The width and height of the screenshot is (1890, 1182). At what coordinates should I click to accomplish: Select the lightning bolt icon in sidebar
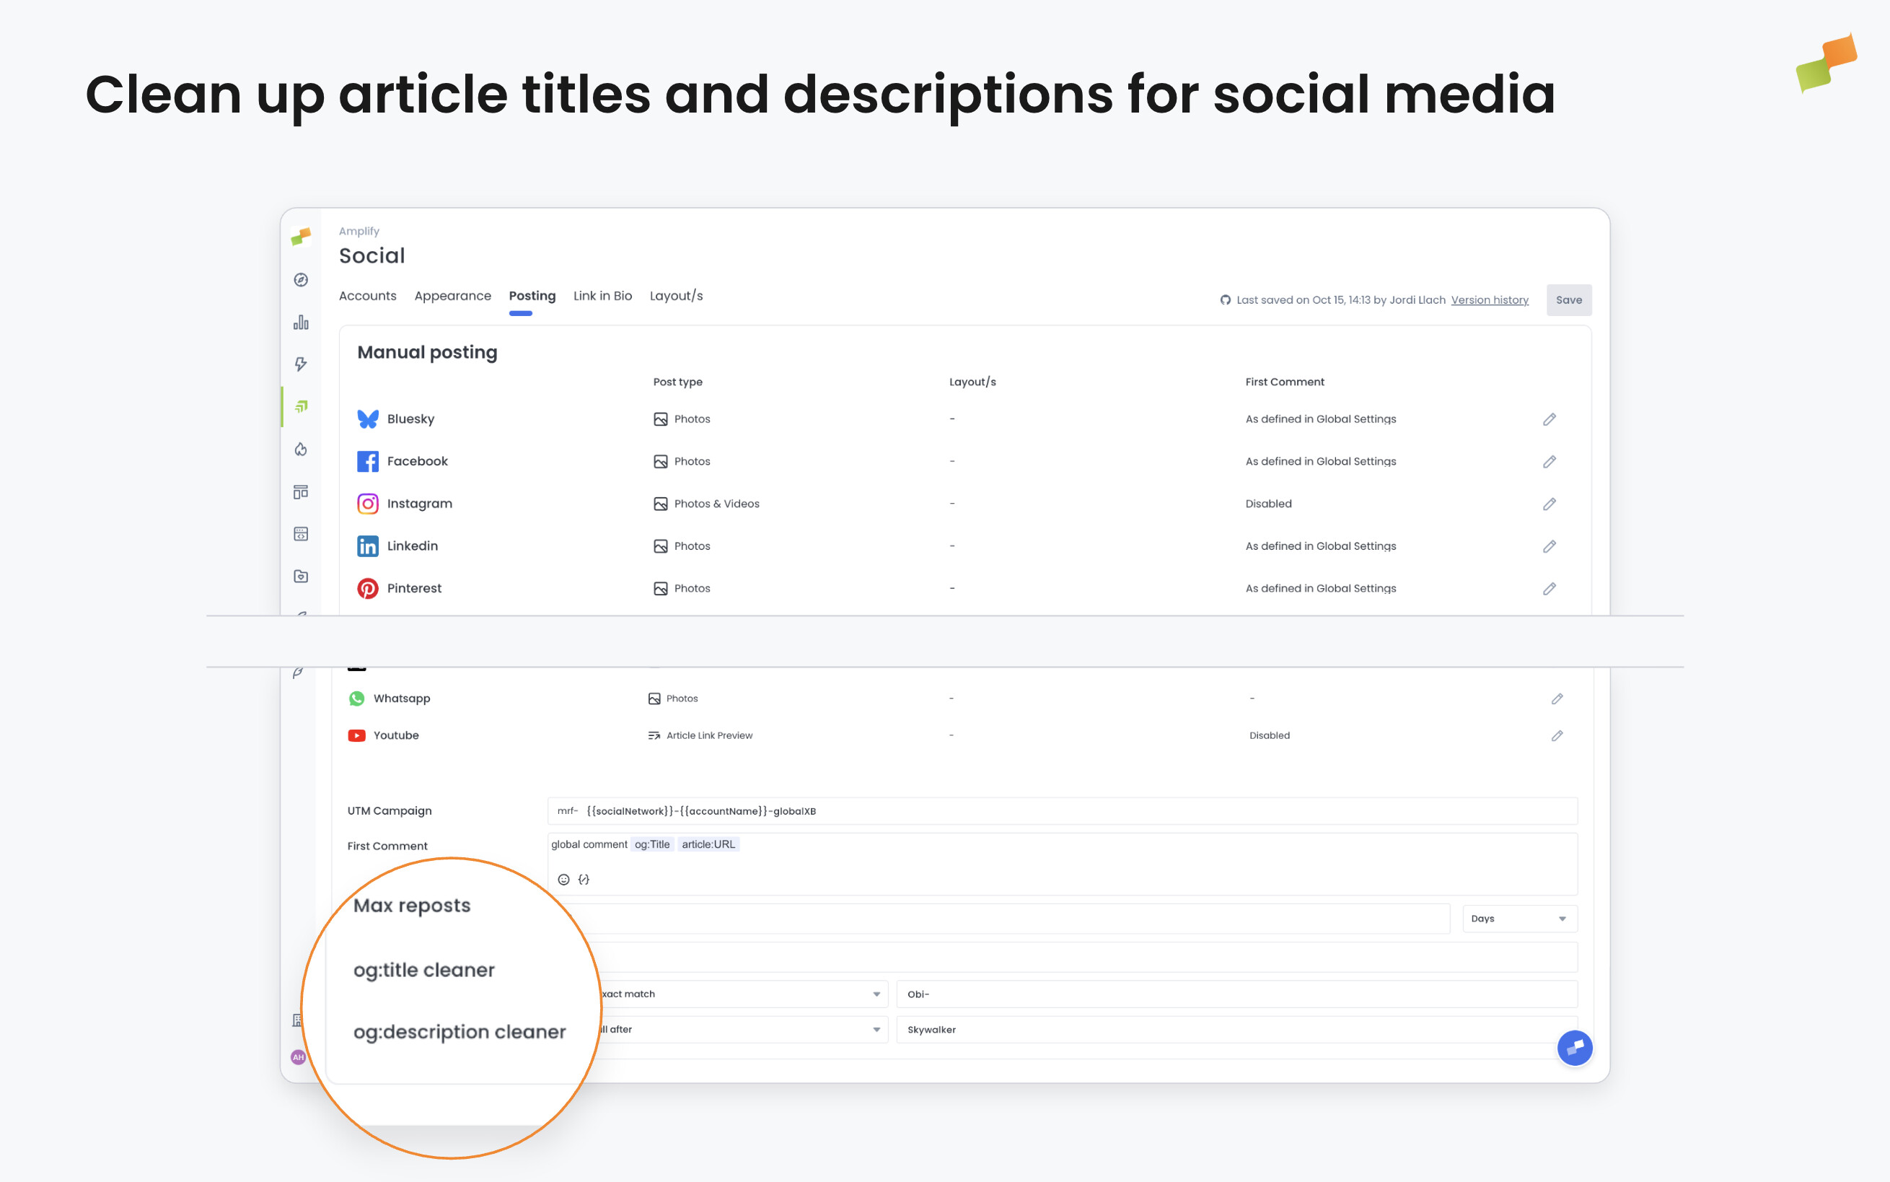click(x=301, y=364)
